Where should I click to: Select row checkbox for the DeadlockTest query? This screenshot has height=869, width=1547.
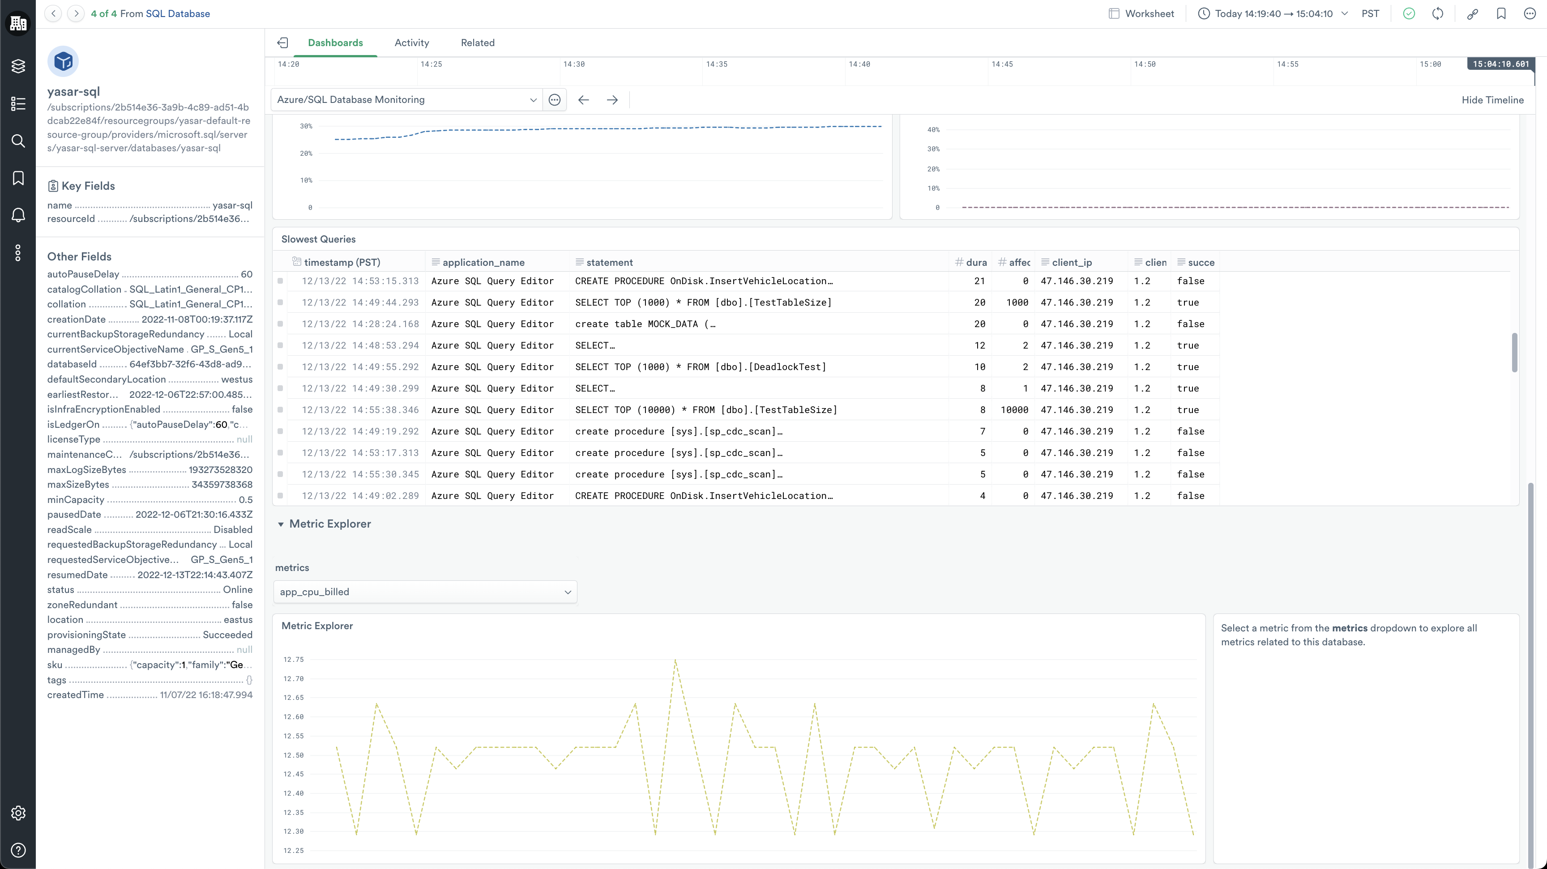click(281, 366)
